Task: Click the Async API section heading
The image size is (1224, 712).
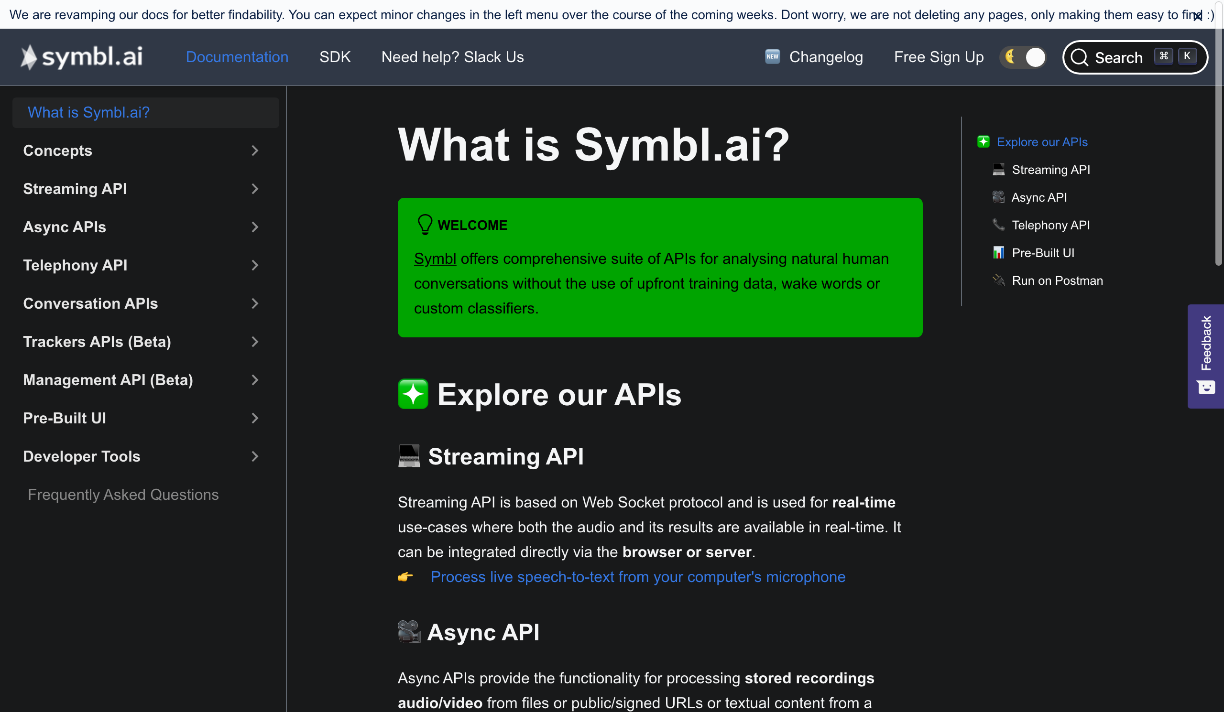Action: [483, 632]
